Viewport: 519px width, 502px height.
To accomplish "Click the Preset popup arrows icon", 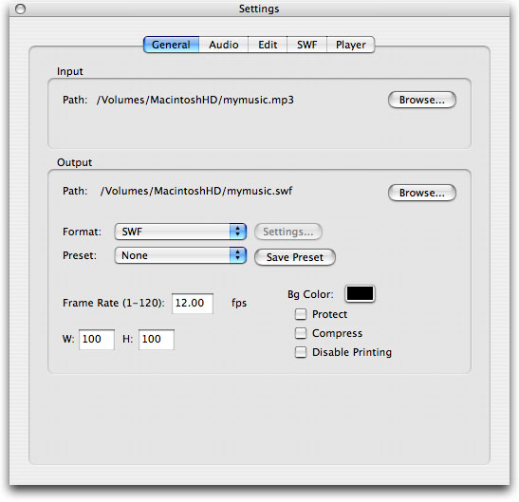I will pyautogui.click(x=237, y=255).
